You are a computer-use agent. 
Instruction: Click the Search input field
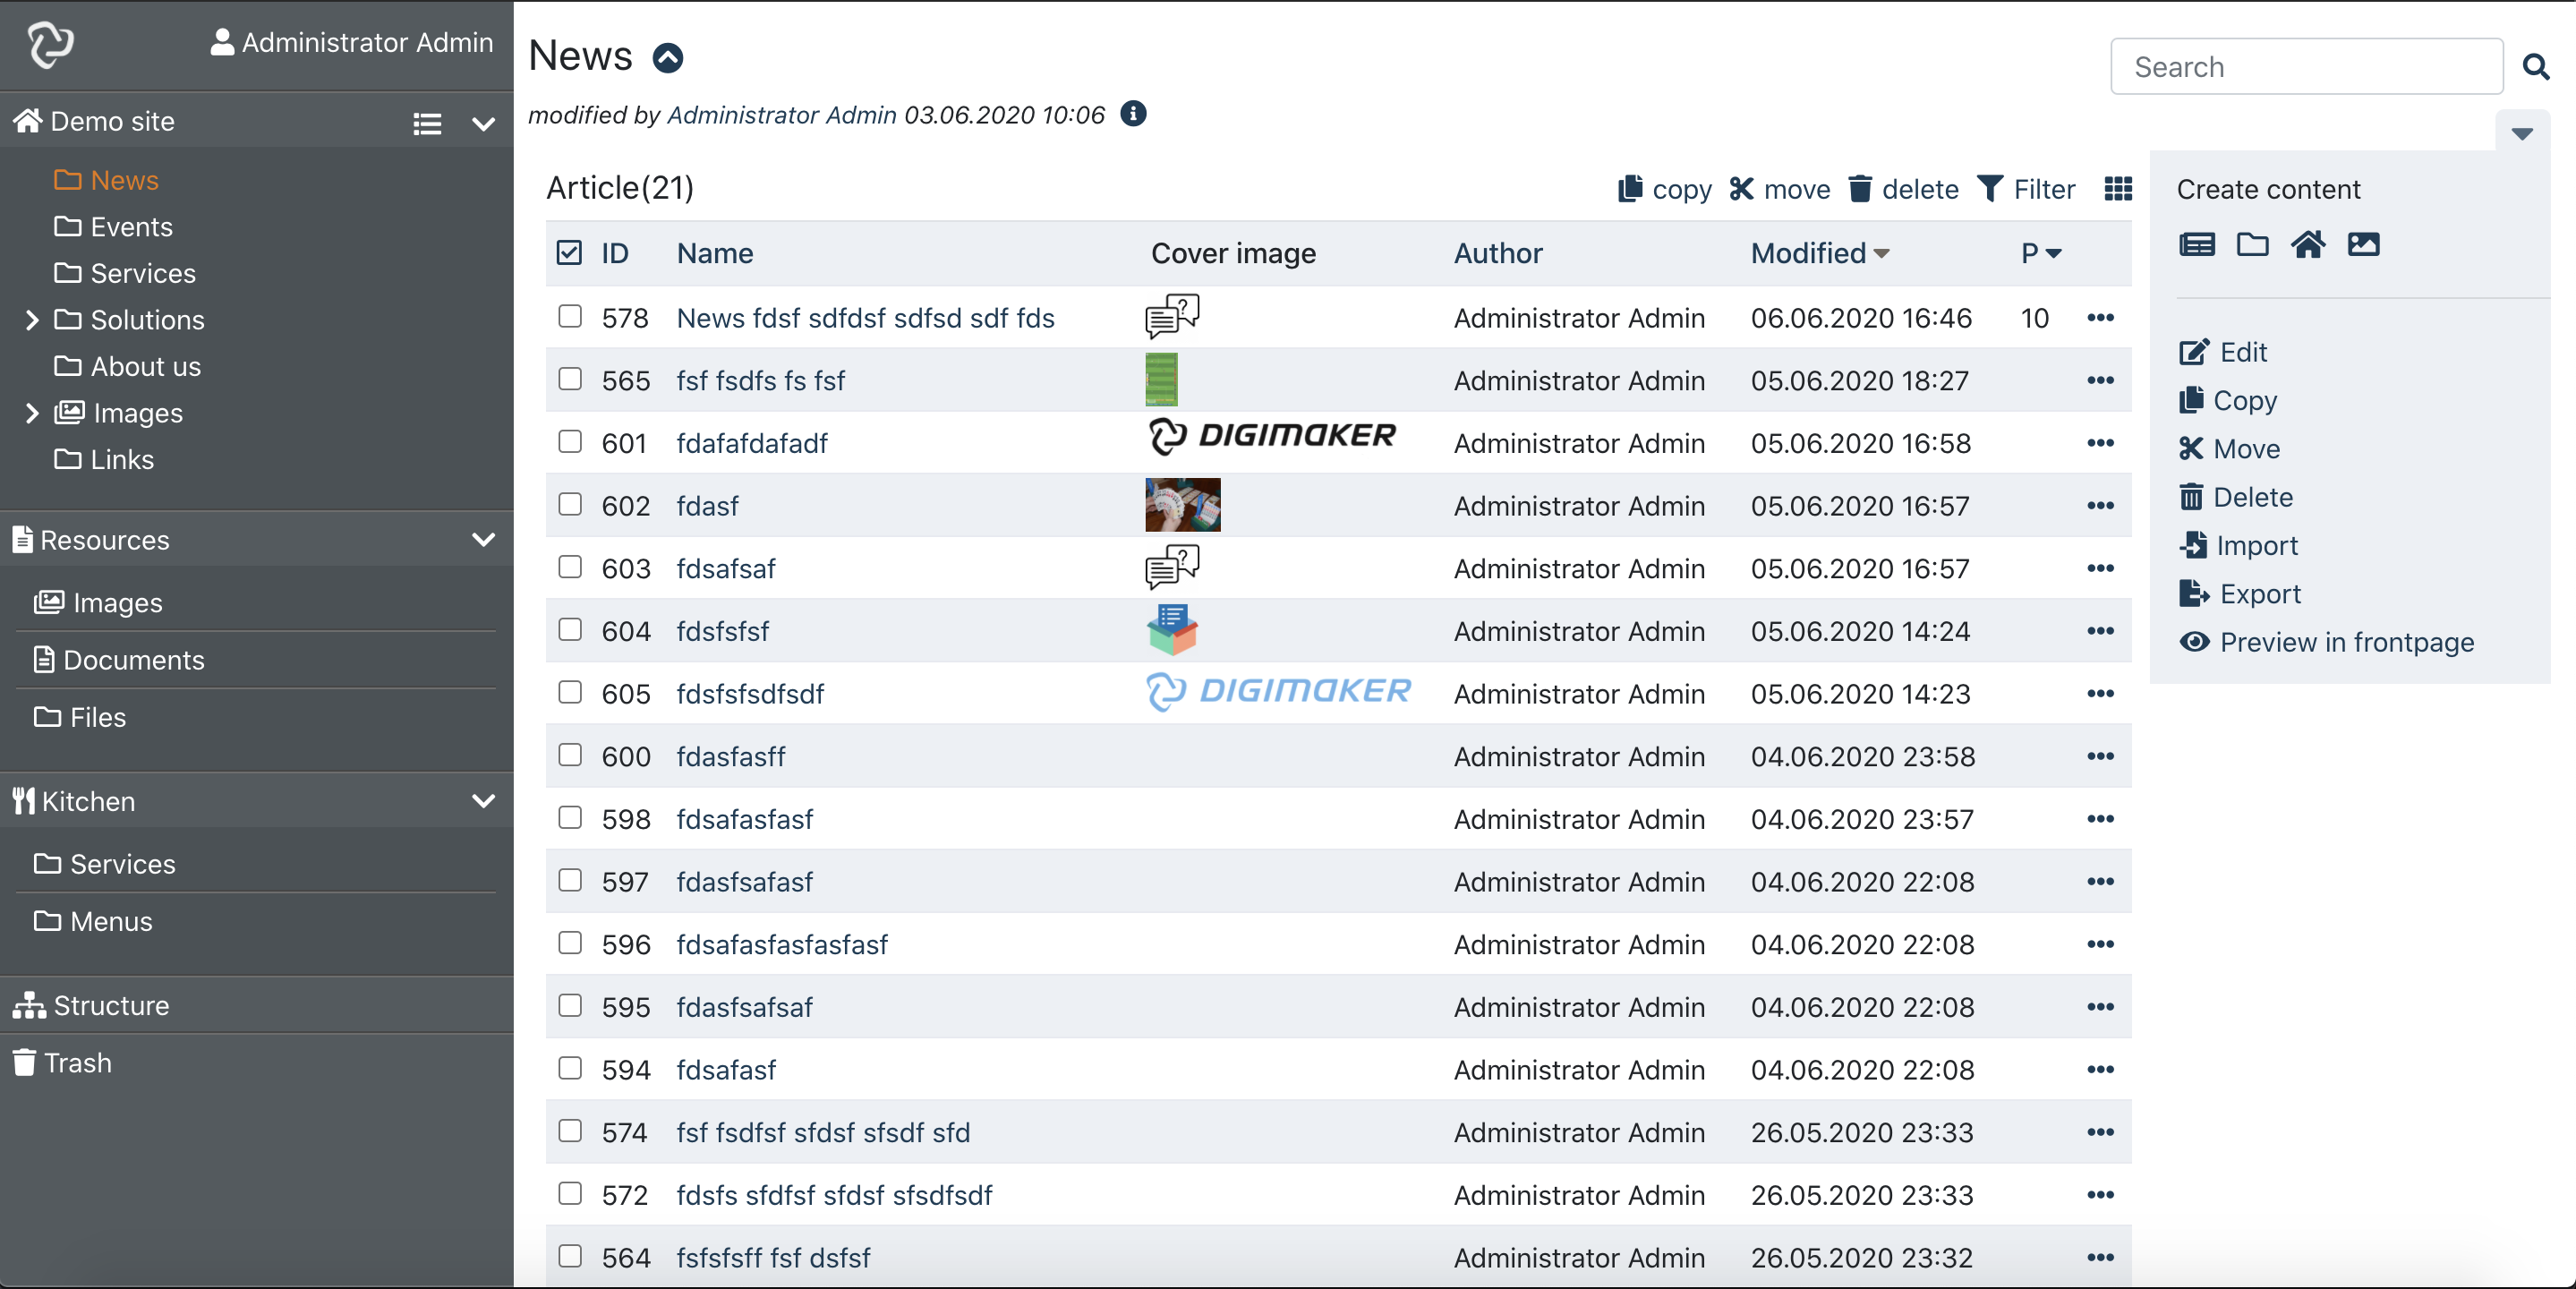[x=2305, y=67]
